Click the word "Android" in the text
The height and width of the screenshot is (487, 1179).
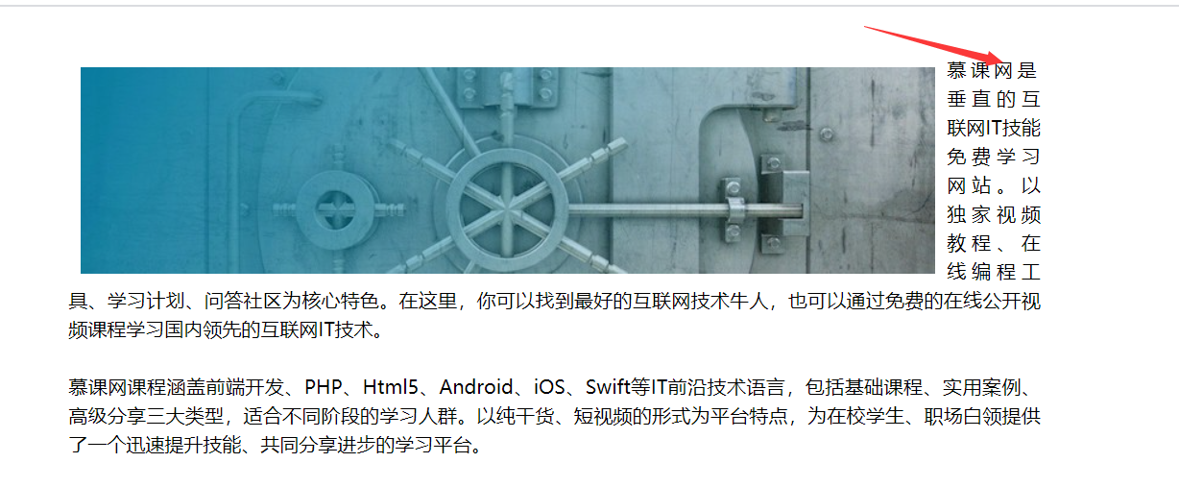[475, 388]
